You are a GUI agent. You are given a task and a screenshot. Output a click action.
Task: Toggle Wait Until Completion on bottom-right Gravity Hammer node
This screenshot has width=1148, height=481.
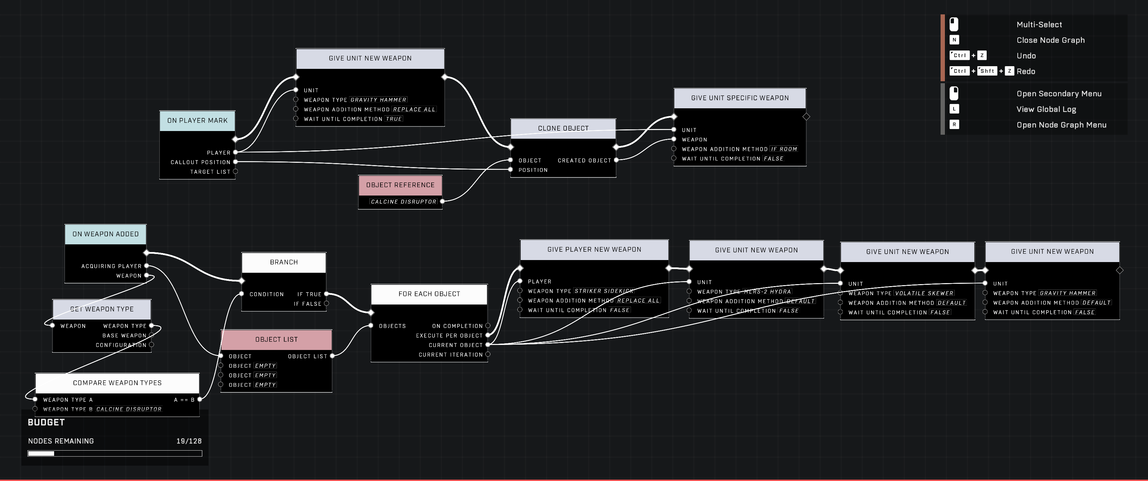(x=1085, y=313)
